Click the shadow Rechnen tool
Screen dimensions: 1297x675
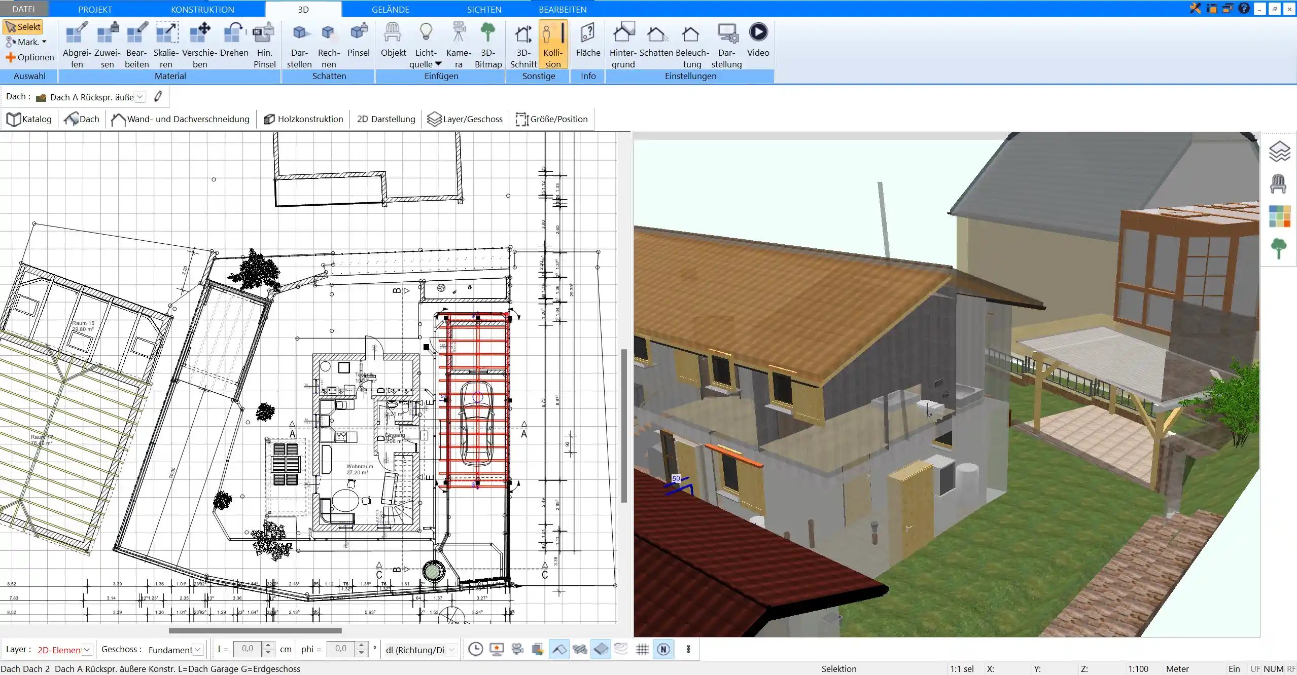(329, 45)
